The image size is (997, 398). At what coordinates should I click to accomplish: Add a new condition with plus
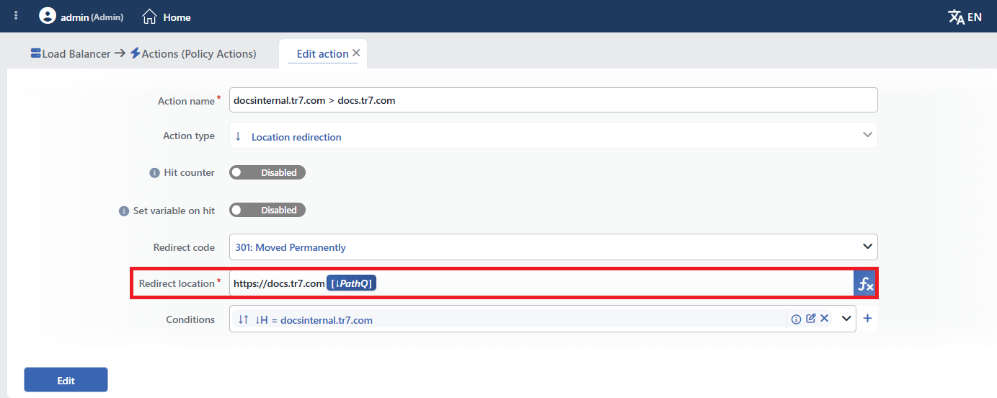point(867,319)
